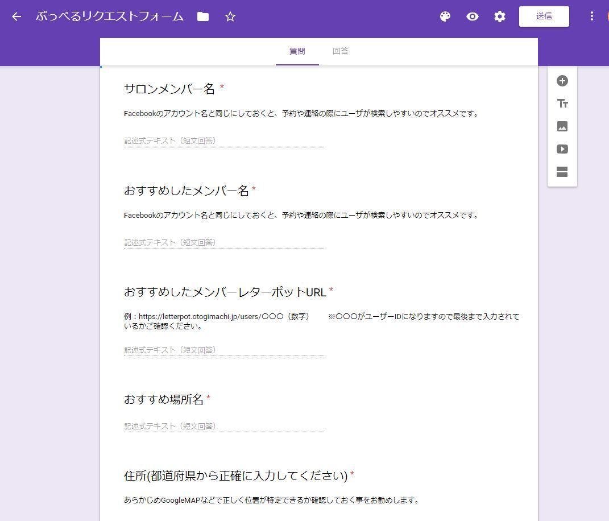Open the move to folder icon
609x521 pixels.
(x=203, y=16)
